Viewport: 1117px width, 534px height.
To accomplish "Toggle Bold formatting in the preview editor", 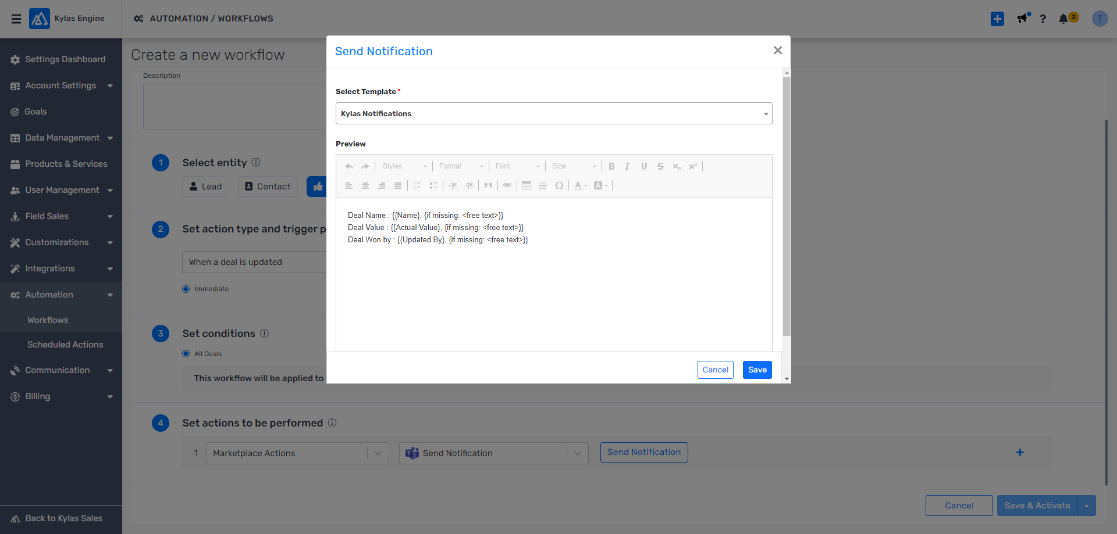I will tap(611, 166).
